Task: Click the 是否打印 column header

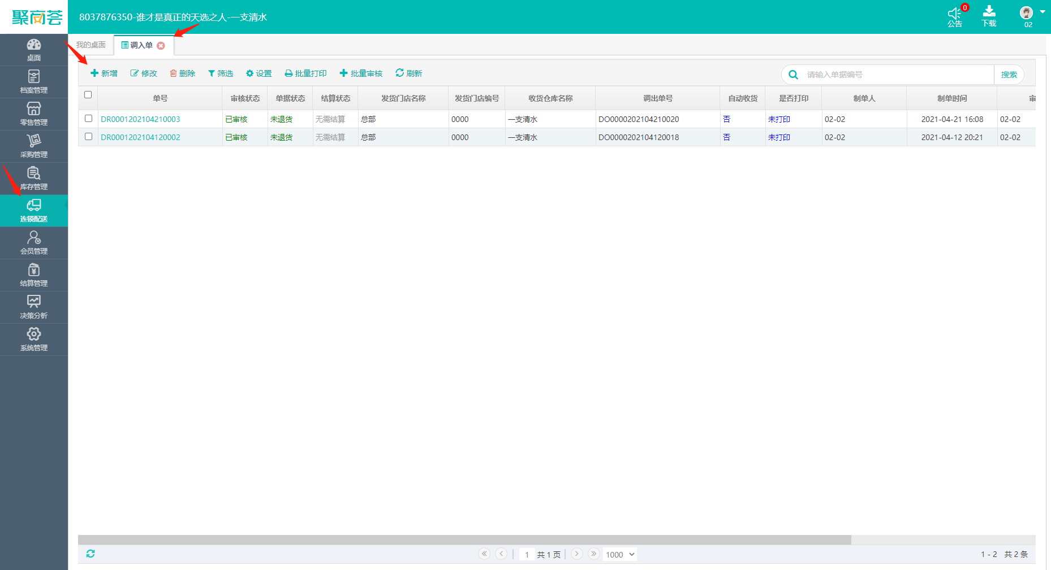Action: pyautogui.click(x=794, y=98)
